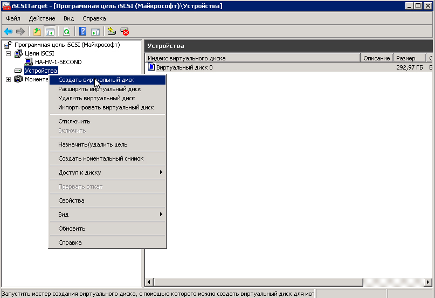Choose Создать виртуальный диск

coord(108,80)
